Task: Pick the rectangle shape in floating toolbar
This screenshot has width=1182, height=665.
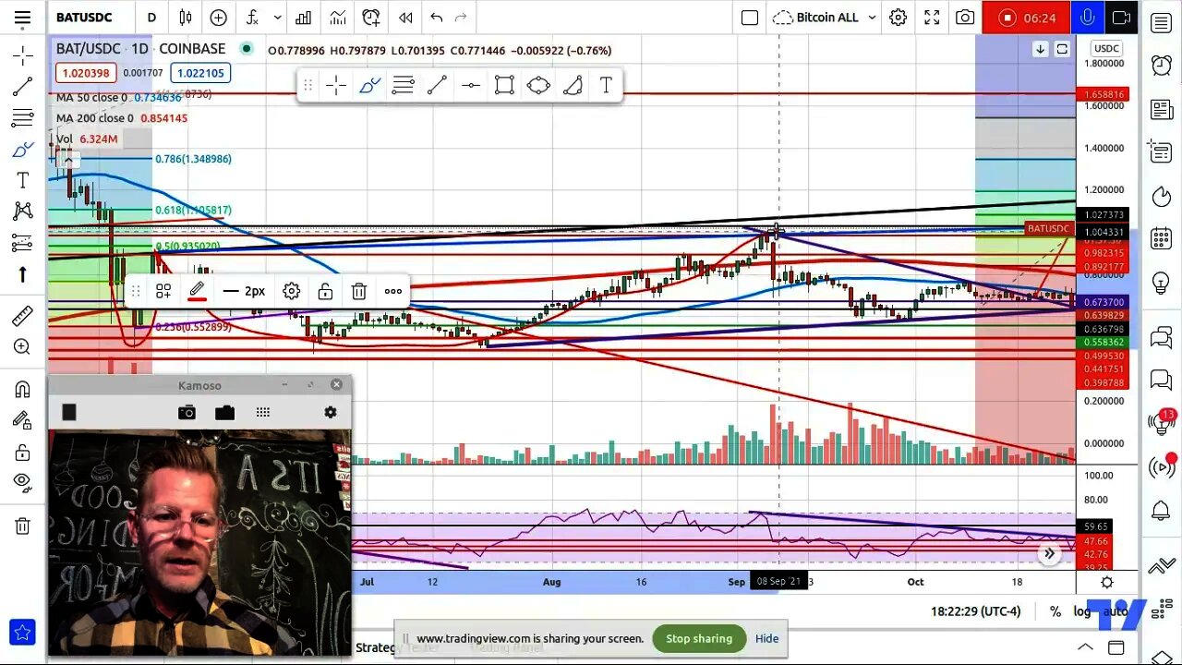Action: pos(504,86)
